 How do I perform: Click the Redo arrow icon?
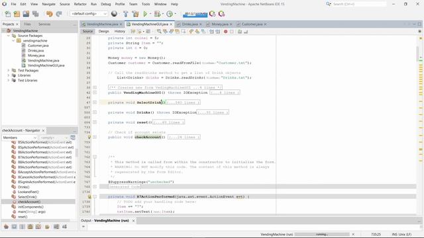point(59,14)
